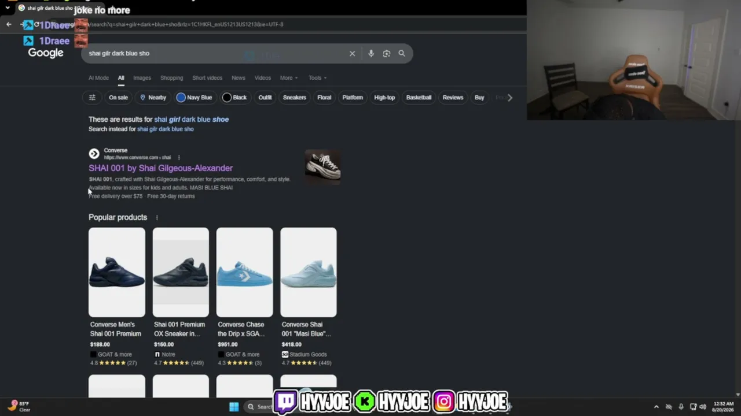Screen dimensions: 741x416
Task: Click the Stadium Goods store label
Action: [x=308, y=354]
